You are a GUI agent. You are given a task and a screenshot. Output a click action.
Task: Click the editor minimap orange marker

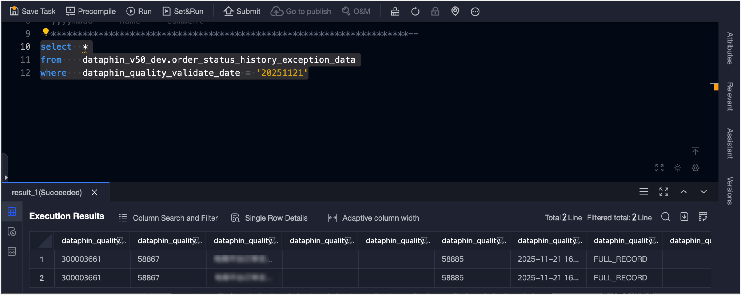[716, 87]
